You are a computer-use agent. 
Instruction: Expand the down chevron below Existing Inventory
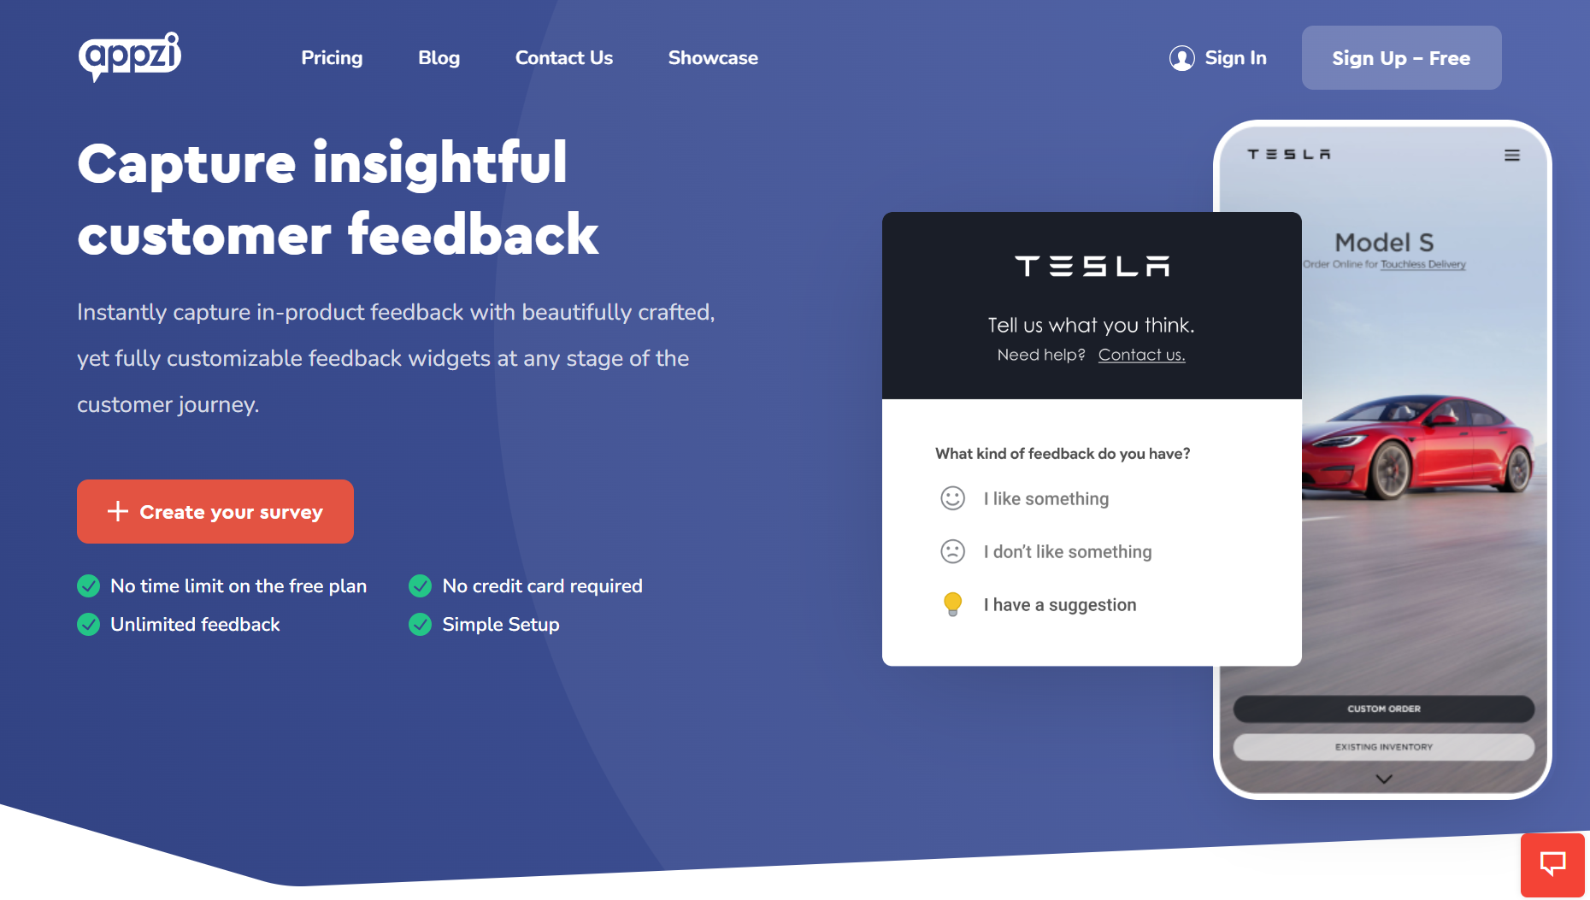pyautogui.click(x=1382, y=778)
